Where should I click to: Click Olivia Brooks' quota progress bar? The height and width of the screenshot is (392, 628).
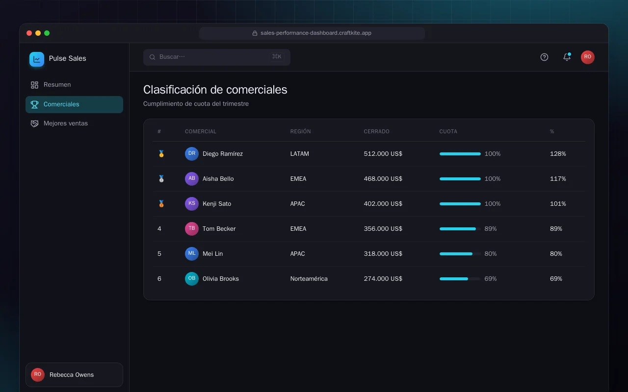tap(460, 279)
